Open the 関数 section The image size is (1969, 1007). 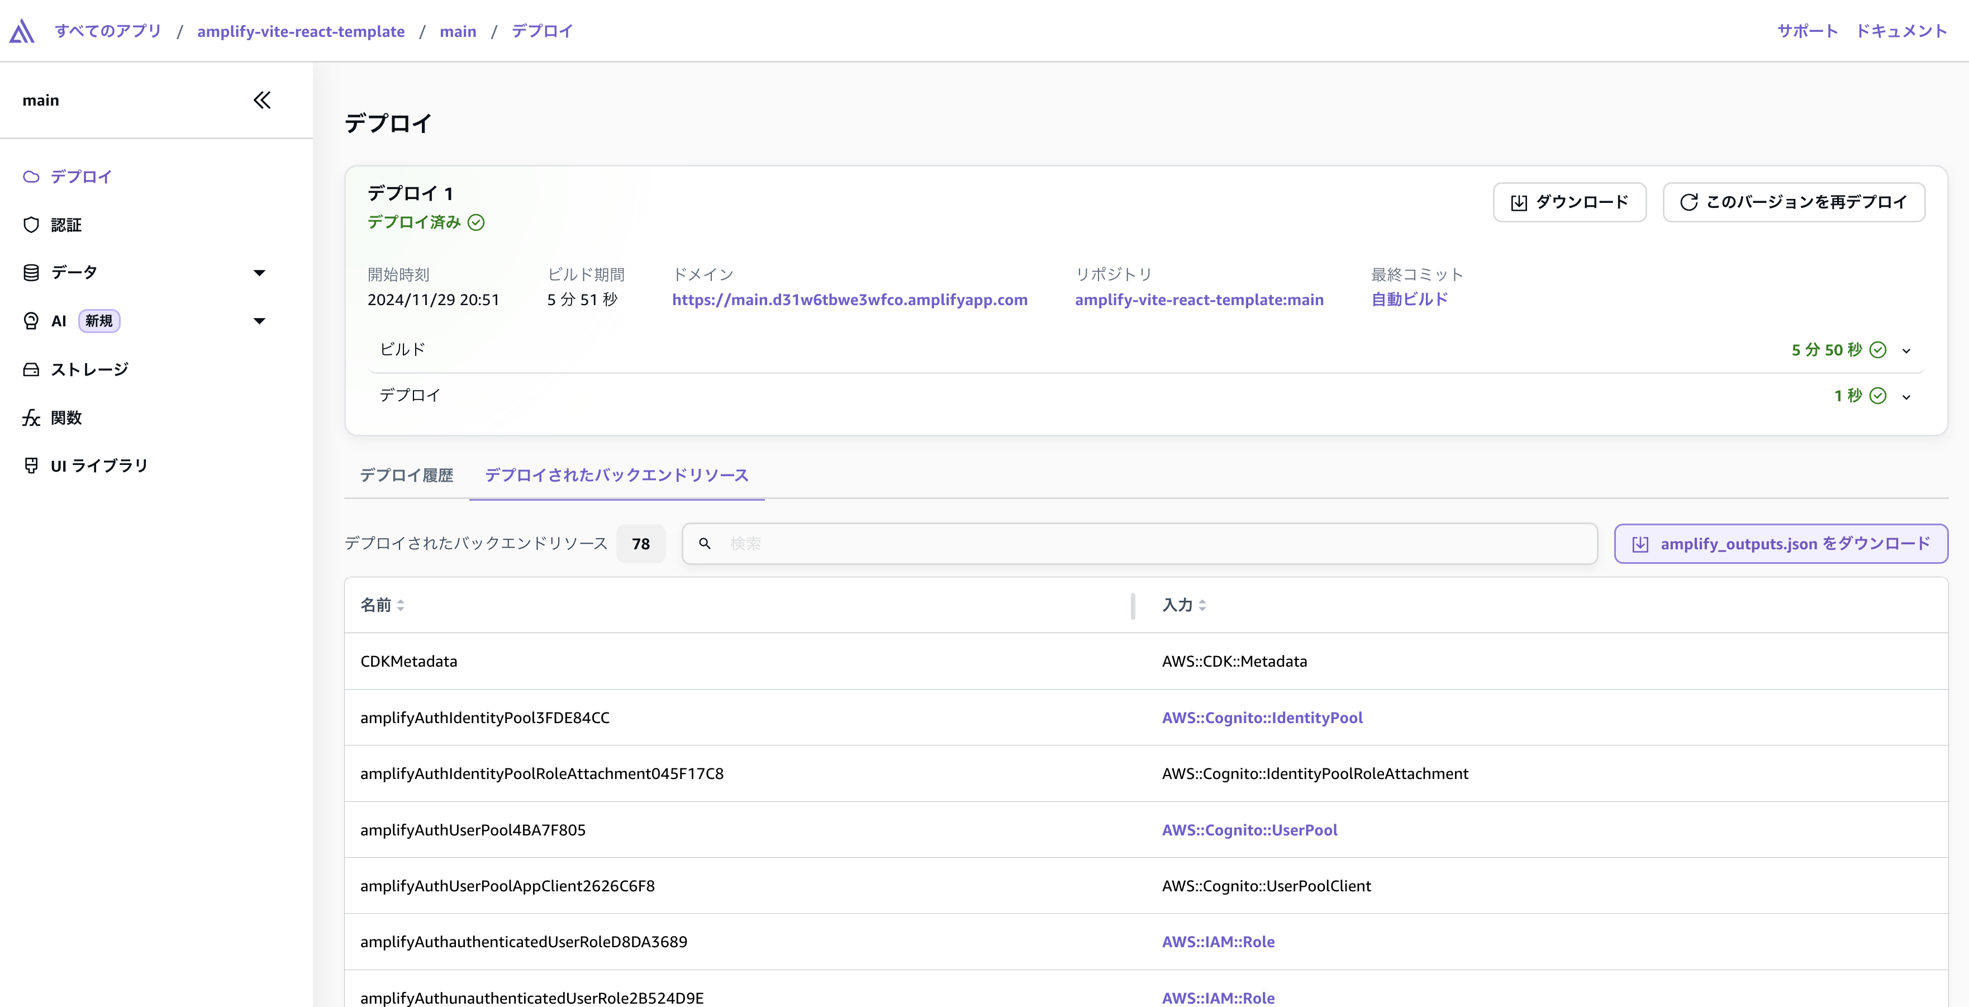67,417
